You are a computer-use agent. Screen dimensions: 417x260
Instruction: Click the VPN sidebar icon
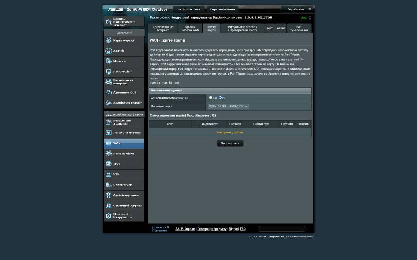point(109,174)
